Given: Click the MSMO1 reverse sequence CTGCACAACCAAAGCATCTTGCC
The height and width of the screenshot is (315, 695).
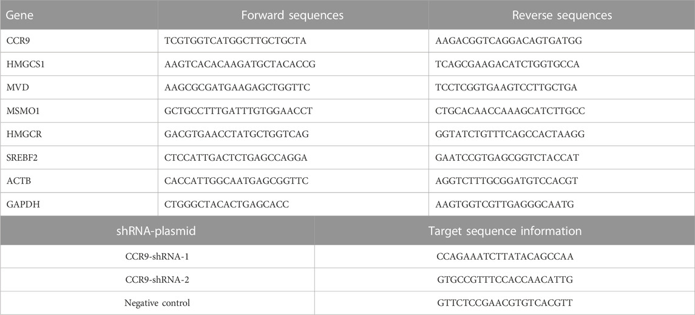Looking at the screenshot, I should [x=510, y=110].
